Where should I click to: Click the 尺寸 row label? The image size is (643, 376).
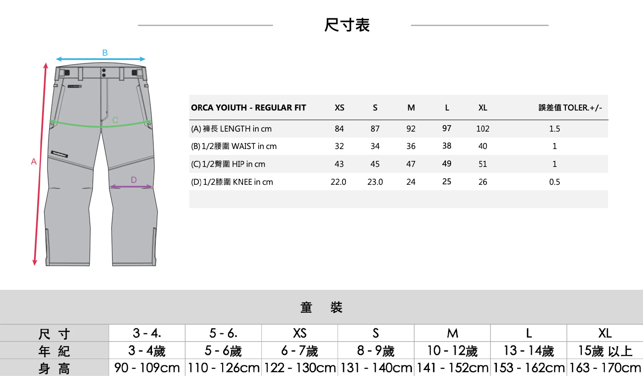tap(54, 334)
